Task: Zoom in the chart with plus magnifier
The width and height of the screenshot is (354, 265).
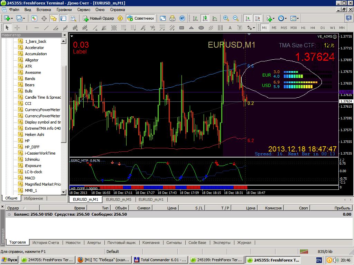Action: click(x=226, y=18)
